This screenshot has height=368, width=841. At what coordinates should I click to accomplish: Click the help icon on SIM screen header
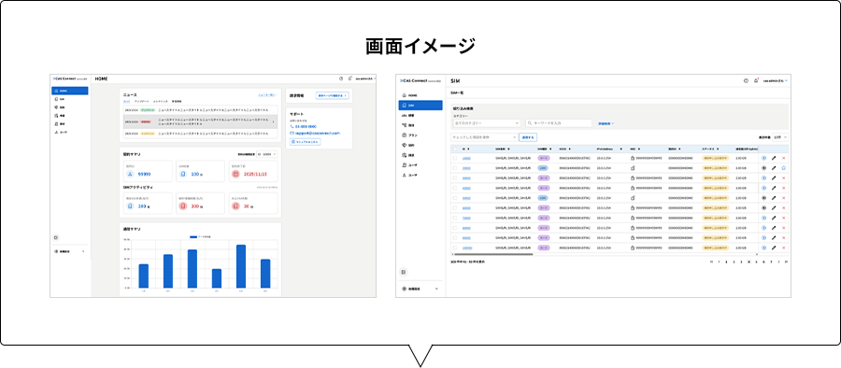[746, 80]
